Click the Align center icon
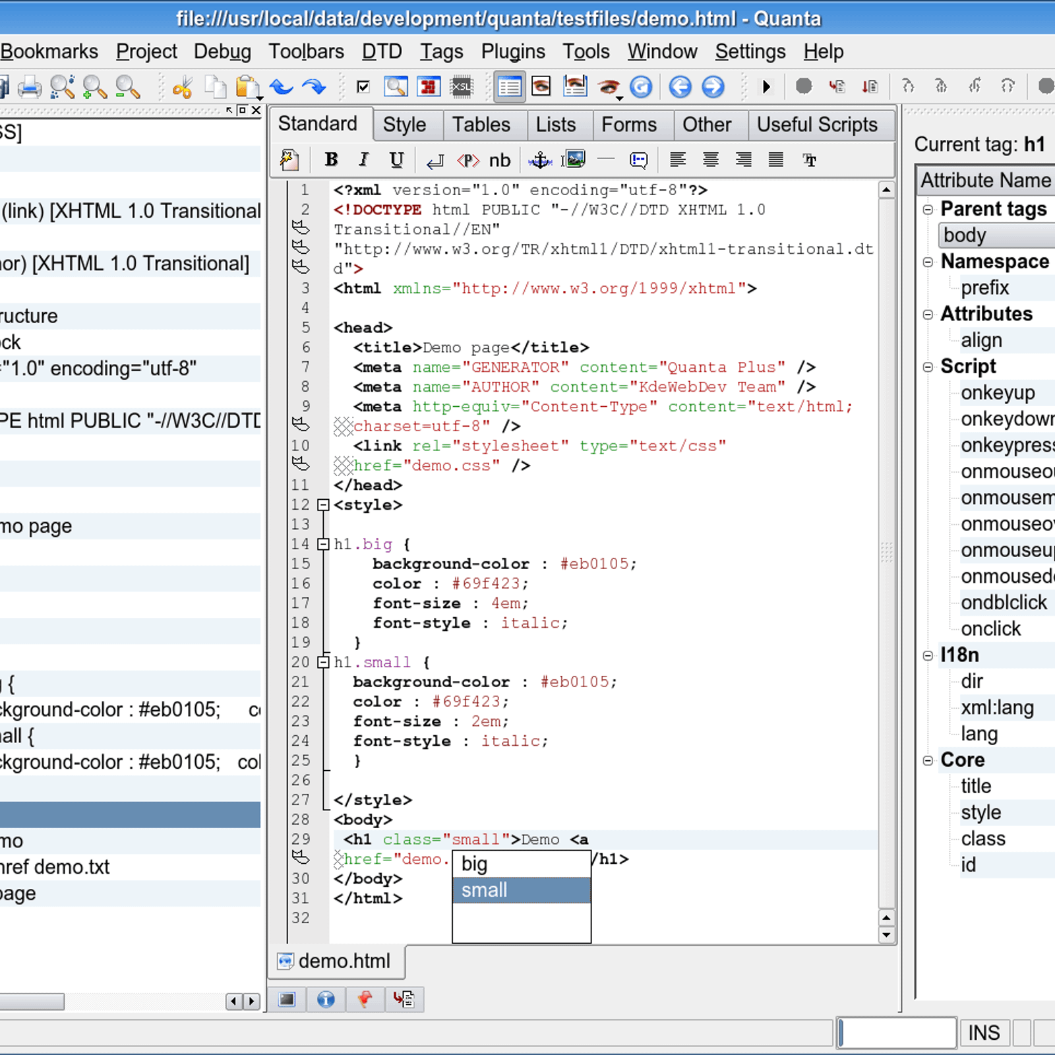The image size is (1055, 1055). [x=711, y=160]
